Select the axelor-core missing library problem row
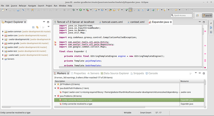 [129, 92]
